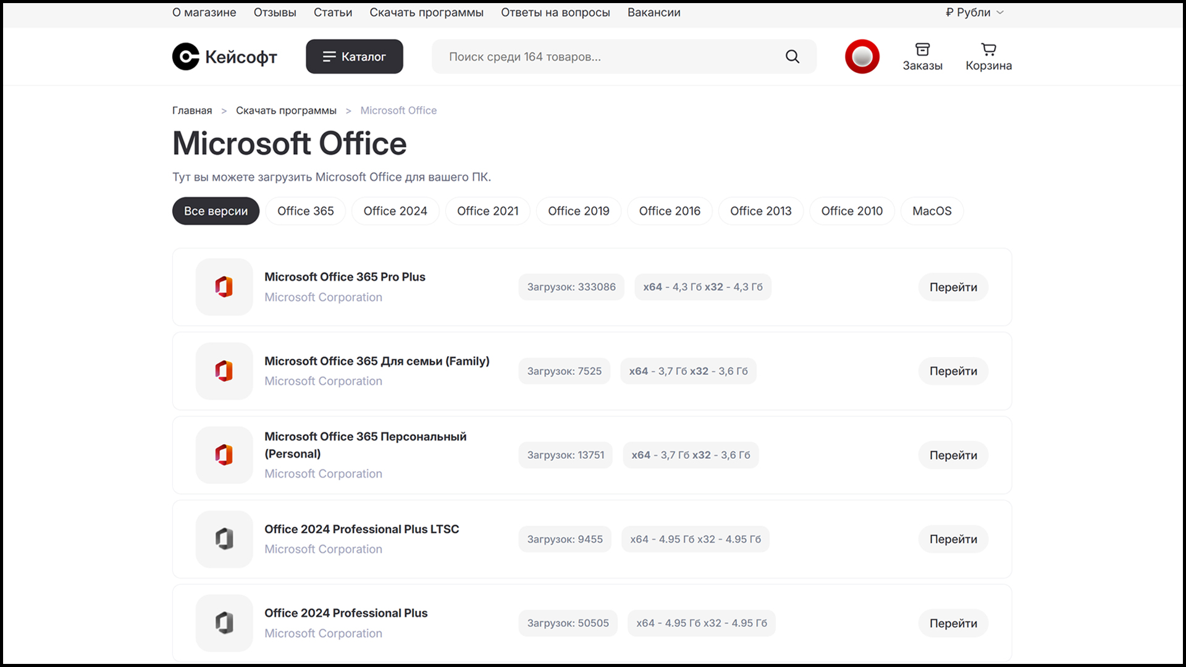Open the Рубли currency dropdown
1186x667 pixels.
[x=975, y=12]
